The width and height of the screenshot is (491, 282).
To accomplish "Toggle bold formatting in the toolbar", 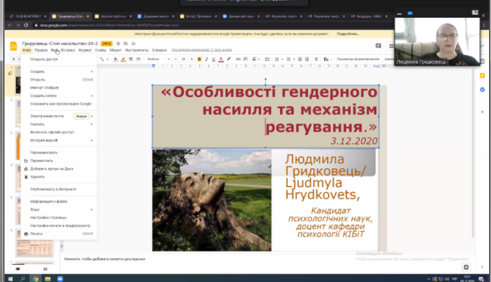I will click(199, 59).
